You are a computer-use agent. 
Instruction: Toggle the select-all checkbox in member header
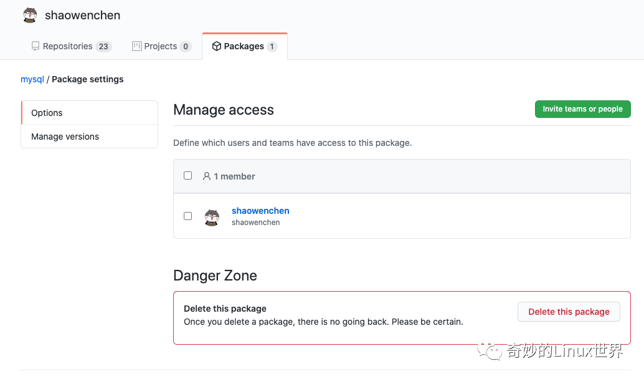187,176
